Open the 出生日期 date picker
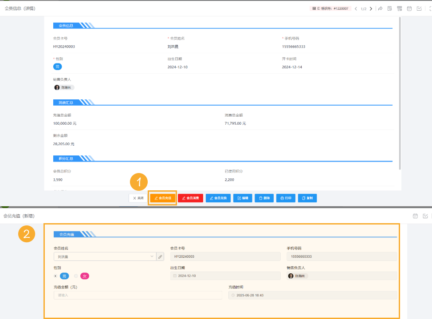 pyautogui.click(x=225, y=276)
